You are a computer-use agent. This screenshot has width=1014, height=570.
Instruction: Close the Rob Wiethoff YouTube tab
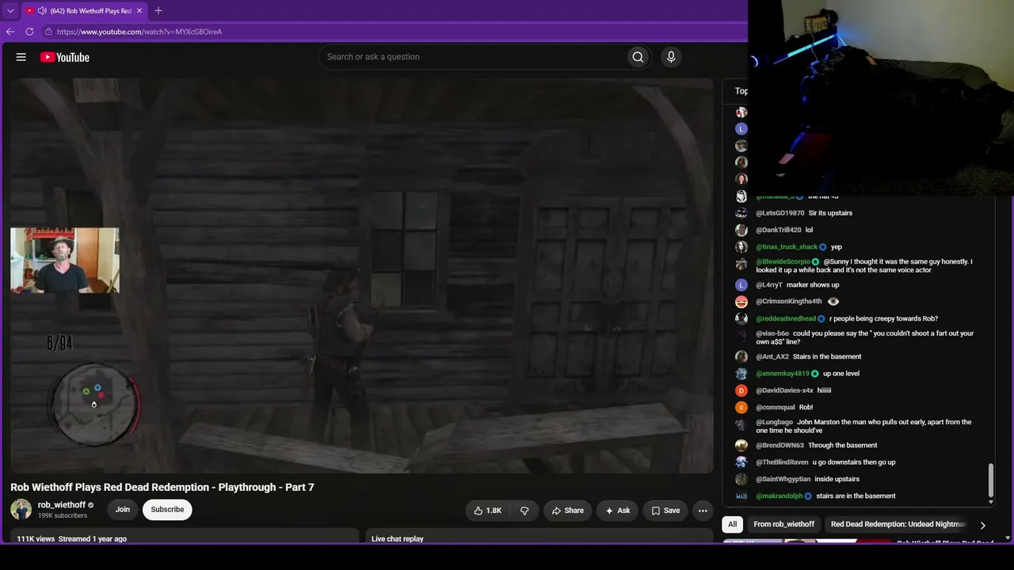(139, 10)
